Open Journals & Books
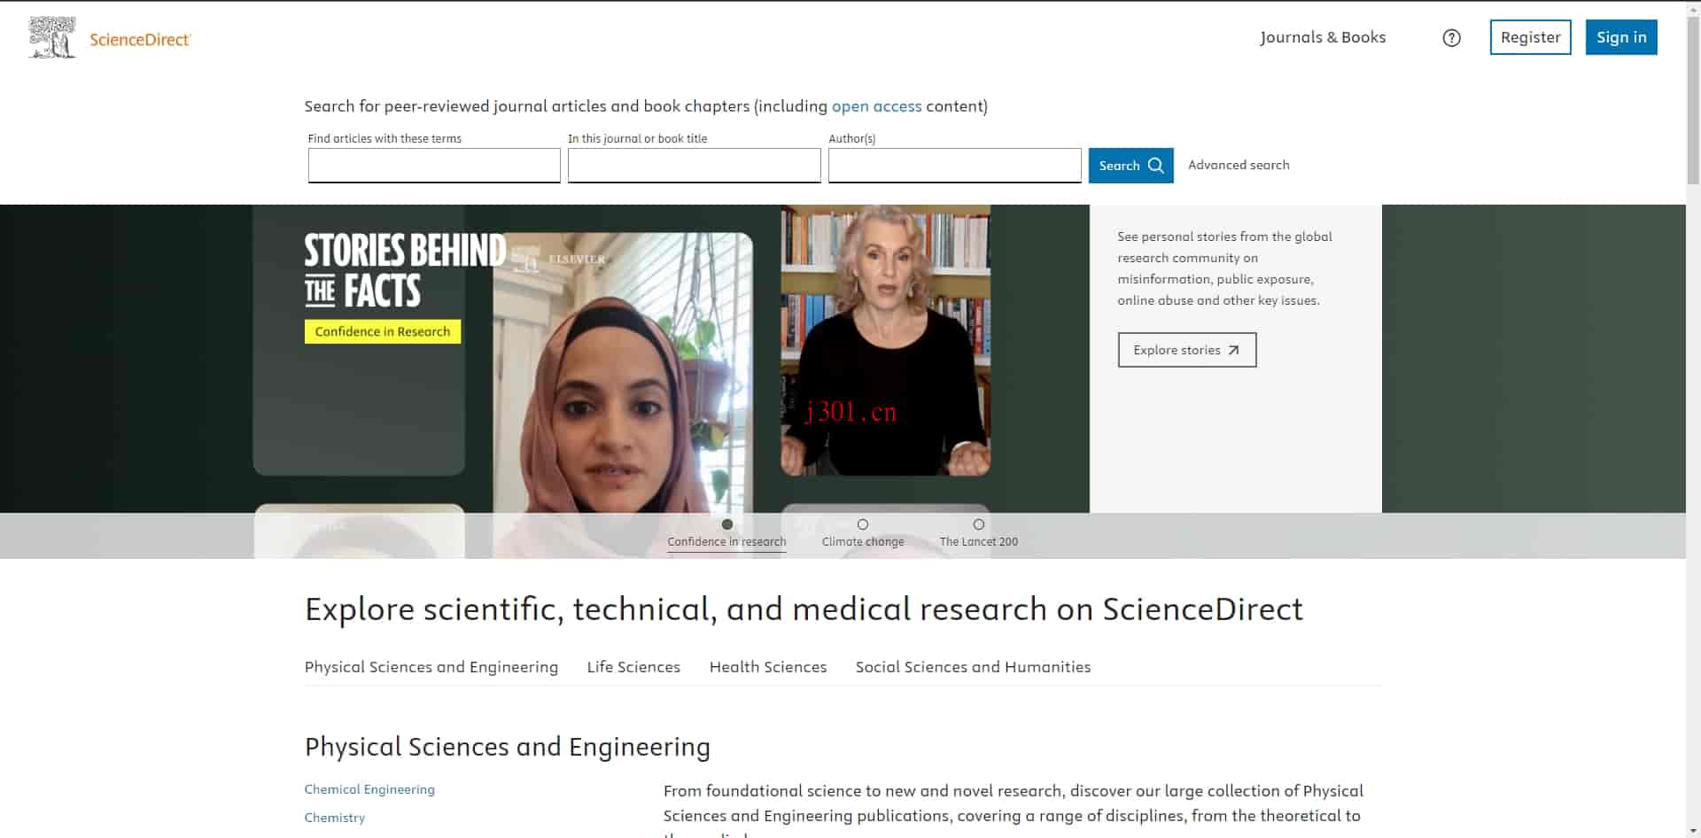This screenshot has height=838, width=1701. click(x=1323, y=37)
